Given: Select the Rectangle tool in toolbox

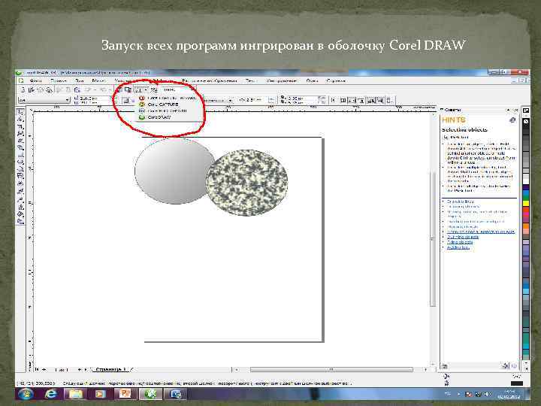Looking at the screenshot, I should pyautogui.click(x=21, y=156).
